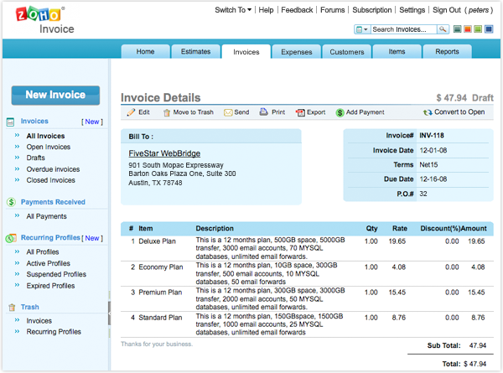Screen dimensions: 503x373
Task: Select Drafts in sidebar
Action: coord(35,158)
